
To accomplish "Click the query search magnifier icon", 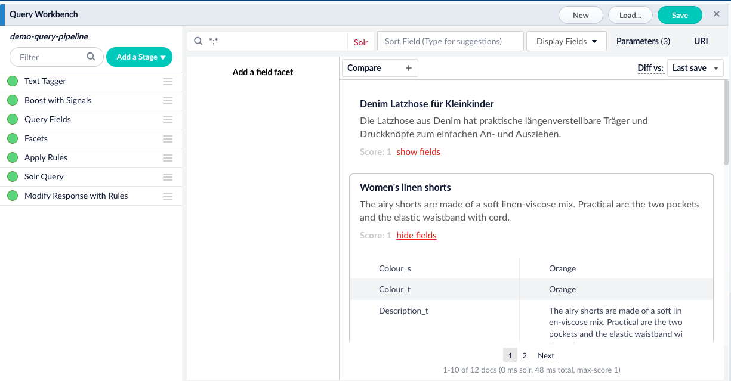I will tap(199, 41).
